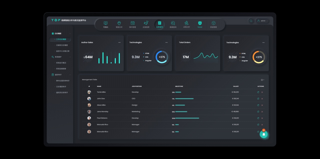Click the TOP platform logo
The height and width of the screenshot is (159, 320).
coord(56,20)
